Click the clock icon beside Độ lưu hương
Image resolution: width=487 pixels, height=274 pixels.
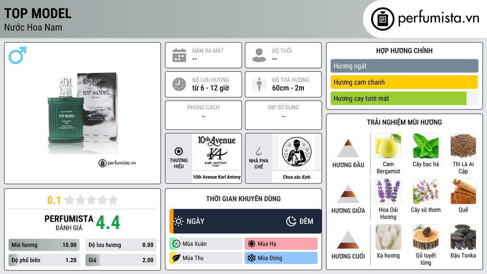coord(179,84)
